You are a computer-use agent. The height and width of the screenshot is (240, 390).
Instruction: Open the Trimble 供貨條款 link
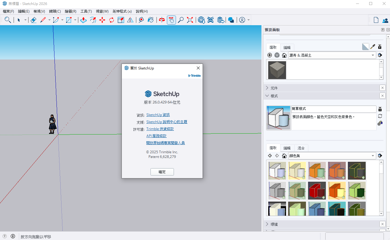pos(160,129)
